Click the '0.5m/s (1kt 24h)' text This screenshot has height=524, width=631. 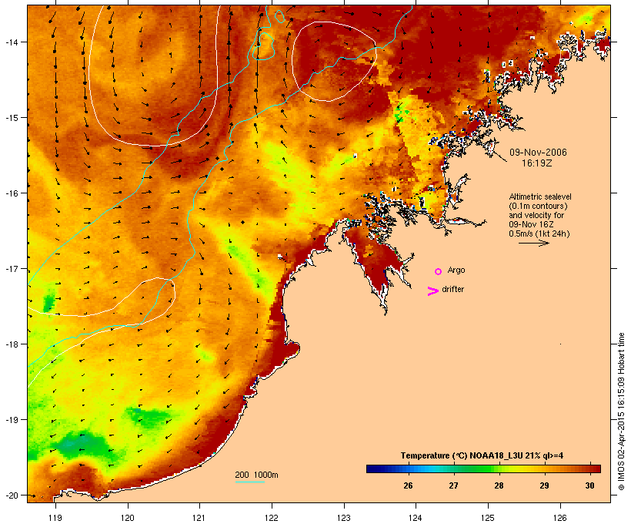539,233
